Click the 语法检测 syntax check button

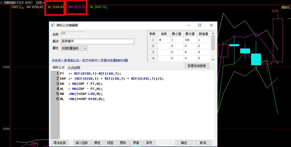(x=60, y=143)
